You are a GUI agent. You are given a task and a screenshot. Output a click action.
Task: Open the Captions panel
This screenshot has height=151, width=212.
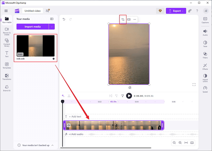tap(205, 20)
